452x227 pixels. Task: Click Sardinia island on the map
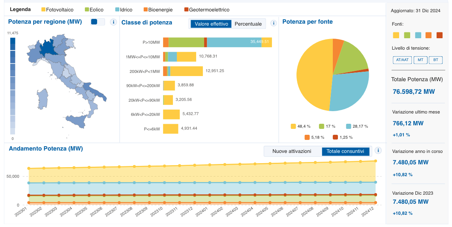(x=42, y=99)
